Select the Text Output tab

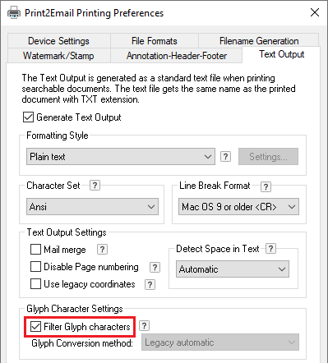[281, 54]
